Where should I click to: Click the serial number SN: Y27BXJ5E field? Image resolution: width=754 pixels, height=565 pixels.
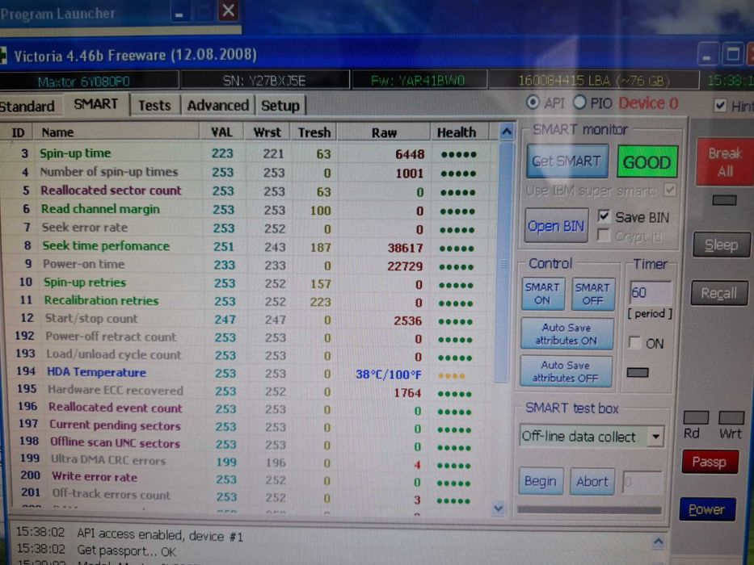[264, 81]
